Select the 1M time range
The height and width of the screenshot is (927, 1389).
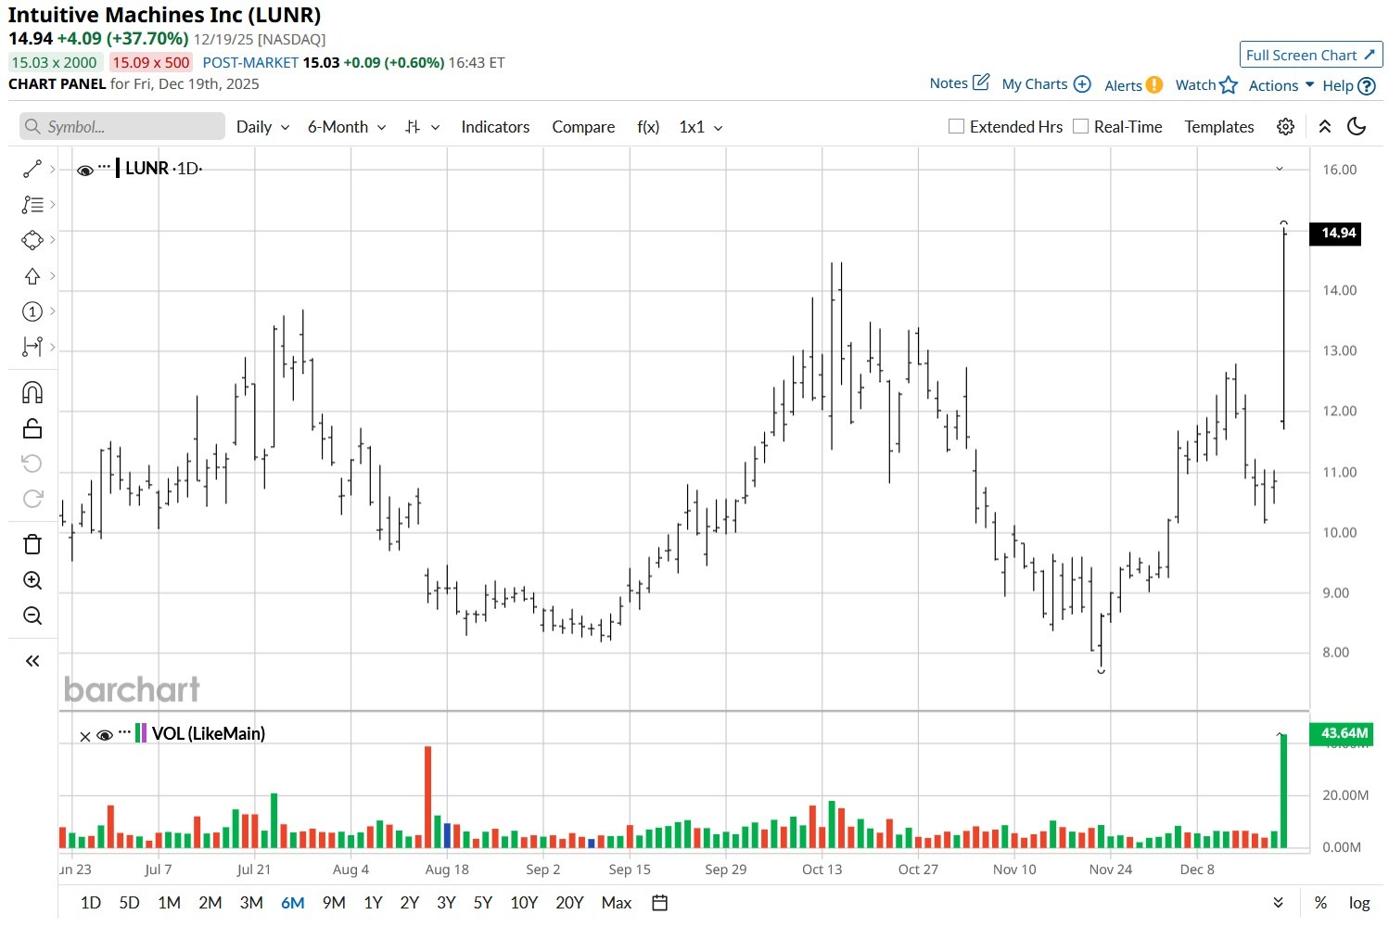click(x=169, y=903)
